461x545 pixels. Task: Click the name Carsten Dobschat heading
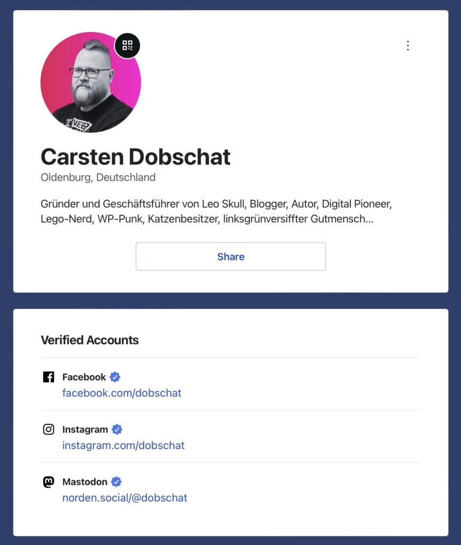(136, 157)
